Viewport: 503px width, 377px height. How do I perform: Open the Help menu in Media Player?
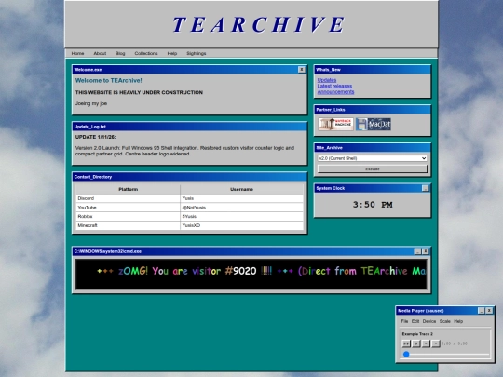458,321
